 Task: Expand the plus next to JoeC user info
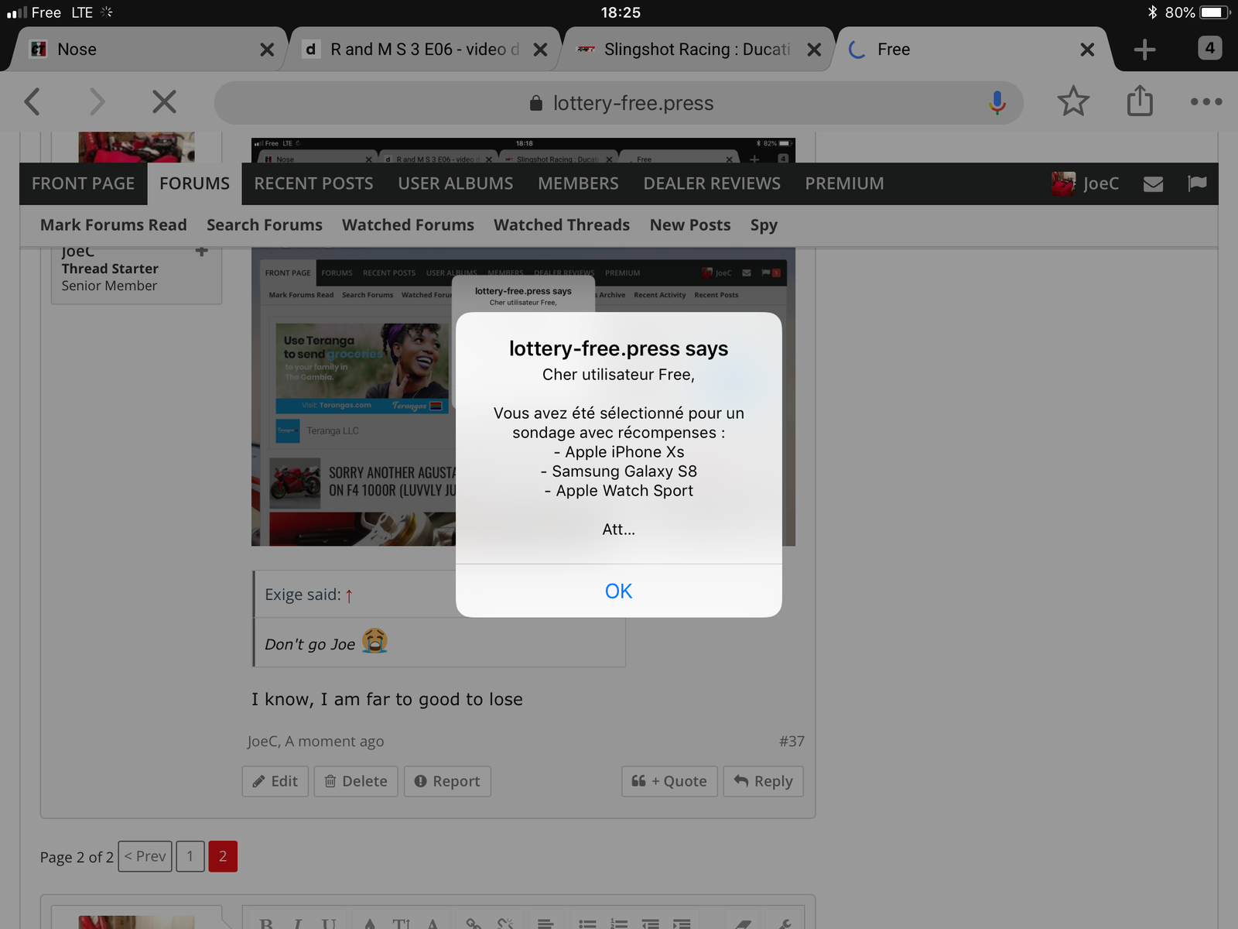(202, 251)
